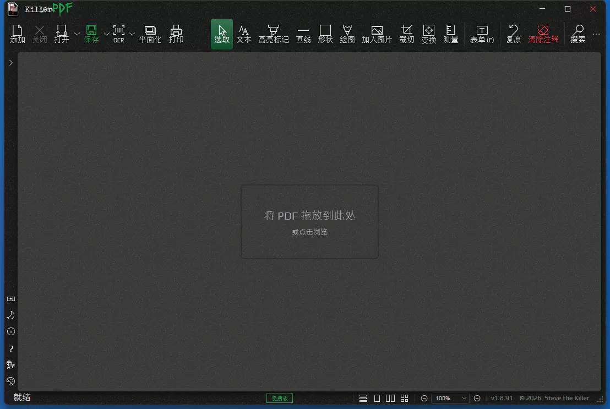Maximize the KillerPDF window
Screen dimensions: 610x409
[x=568, y=9]
